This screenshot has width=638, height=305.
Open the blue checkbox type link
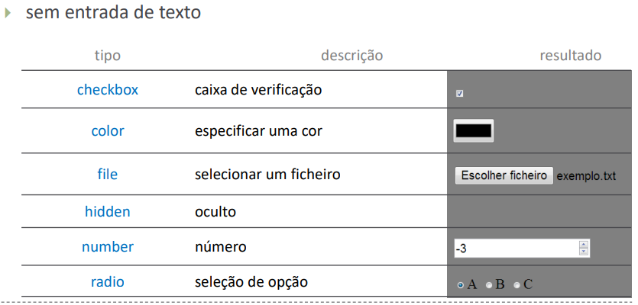click(x=108, y=89)
